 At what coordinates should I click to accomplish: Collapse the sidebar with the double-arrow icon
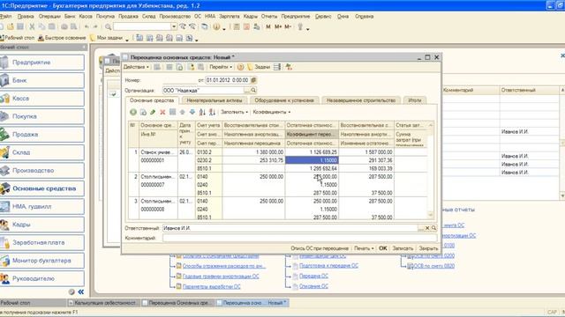click(x=81, y=291)
